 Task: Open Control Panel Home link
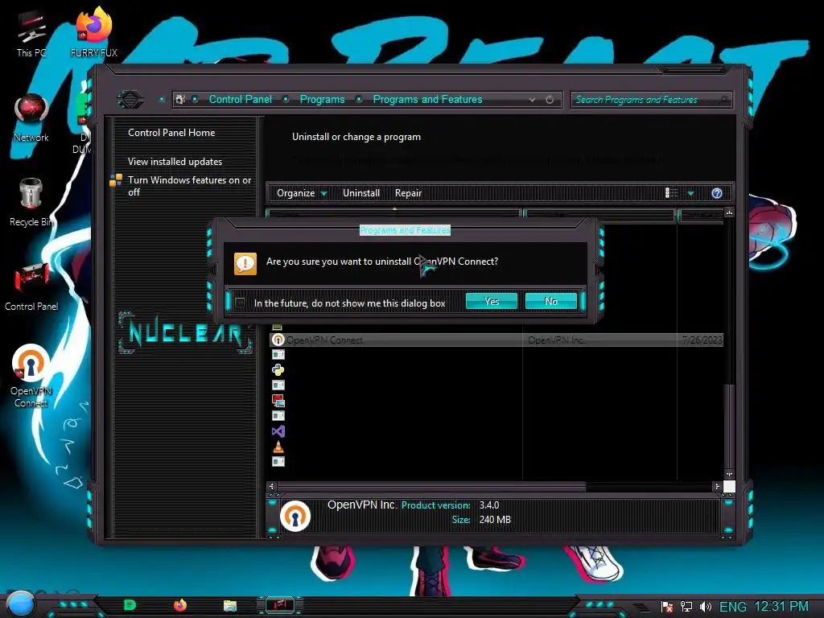(x=171, y=133)
